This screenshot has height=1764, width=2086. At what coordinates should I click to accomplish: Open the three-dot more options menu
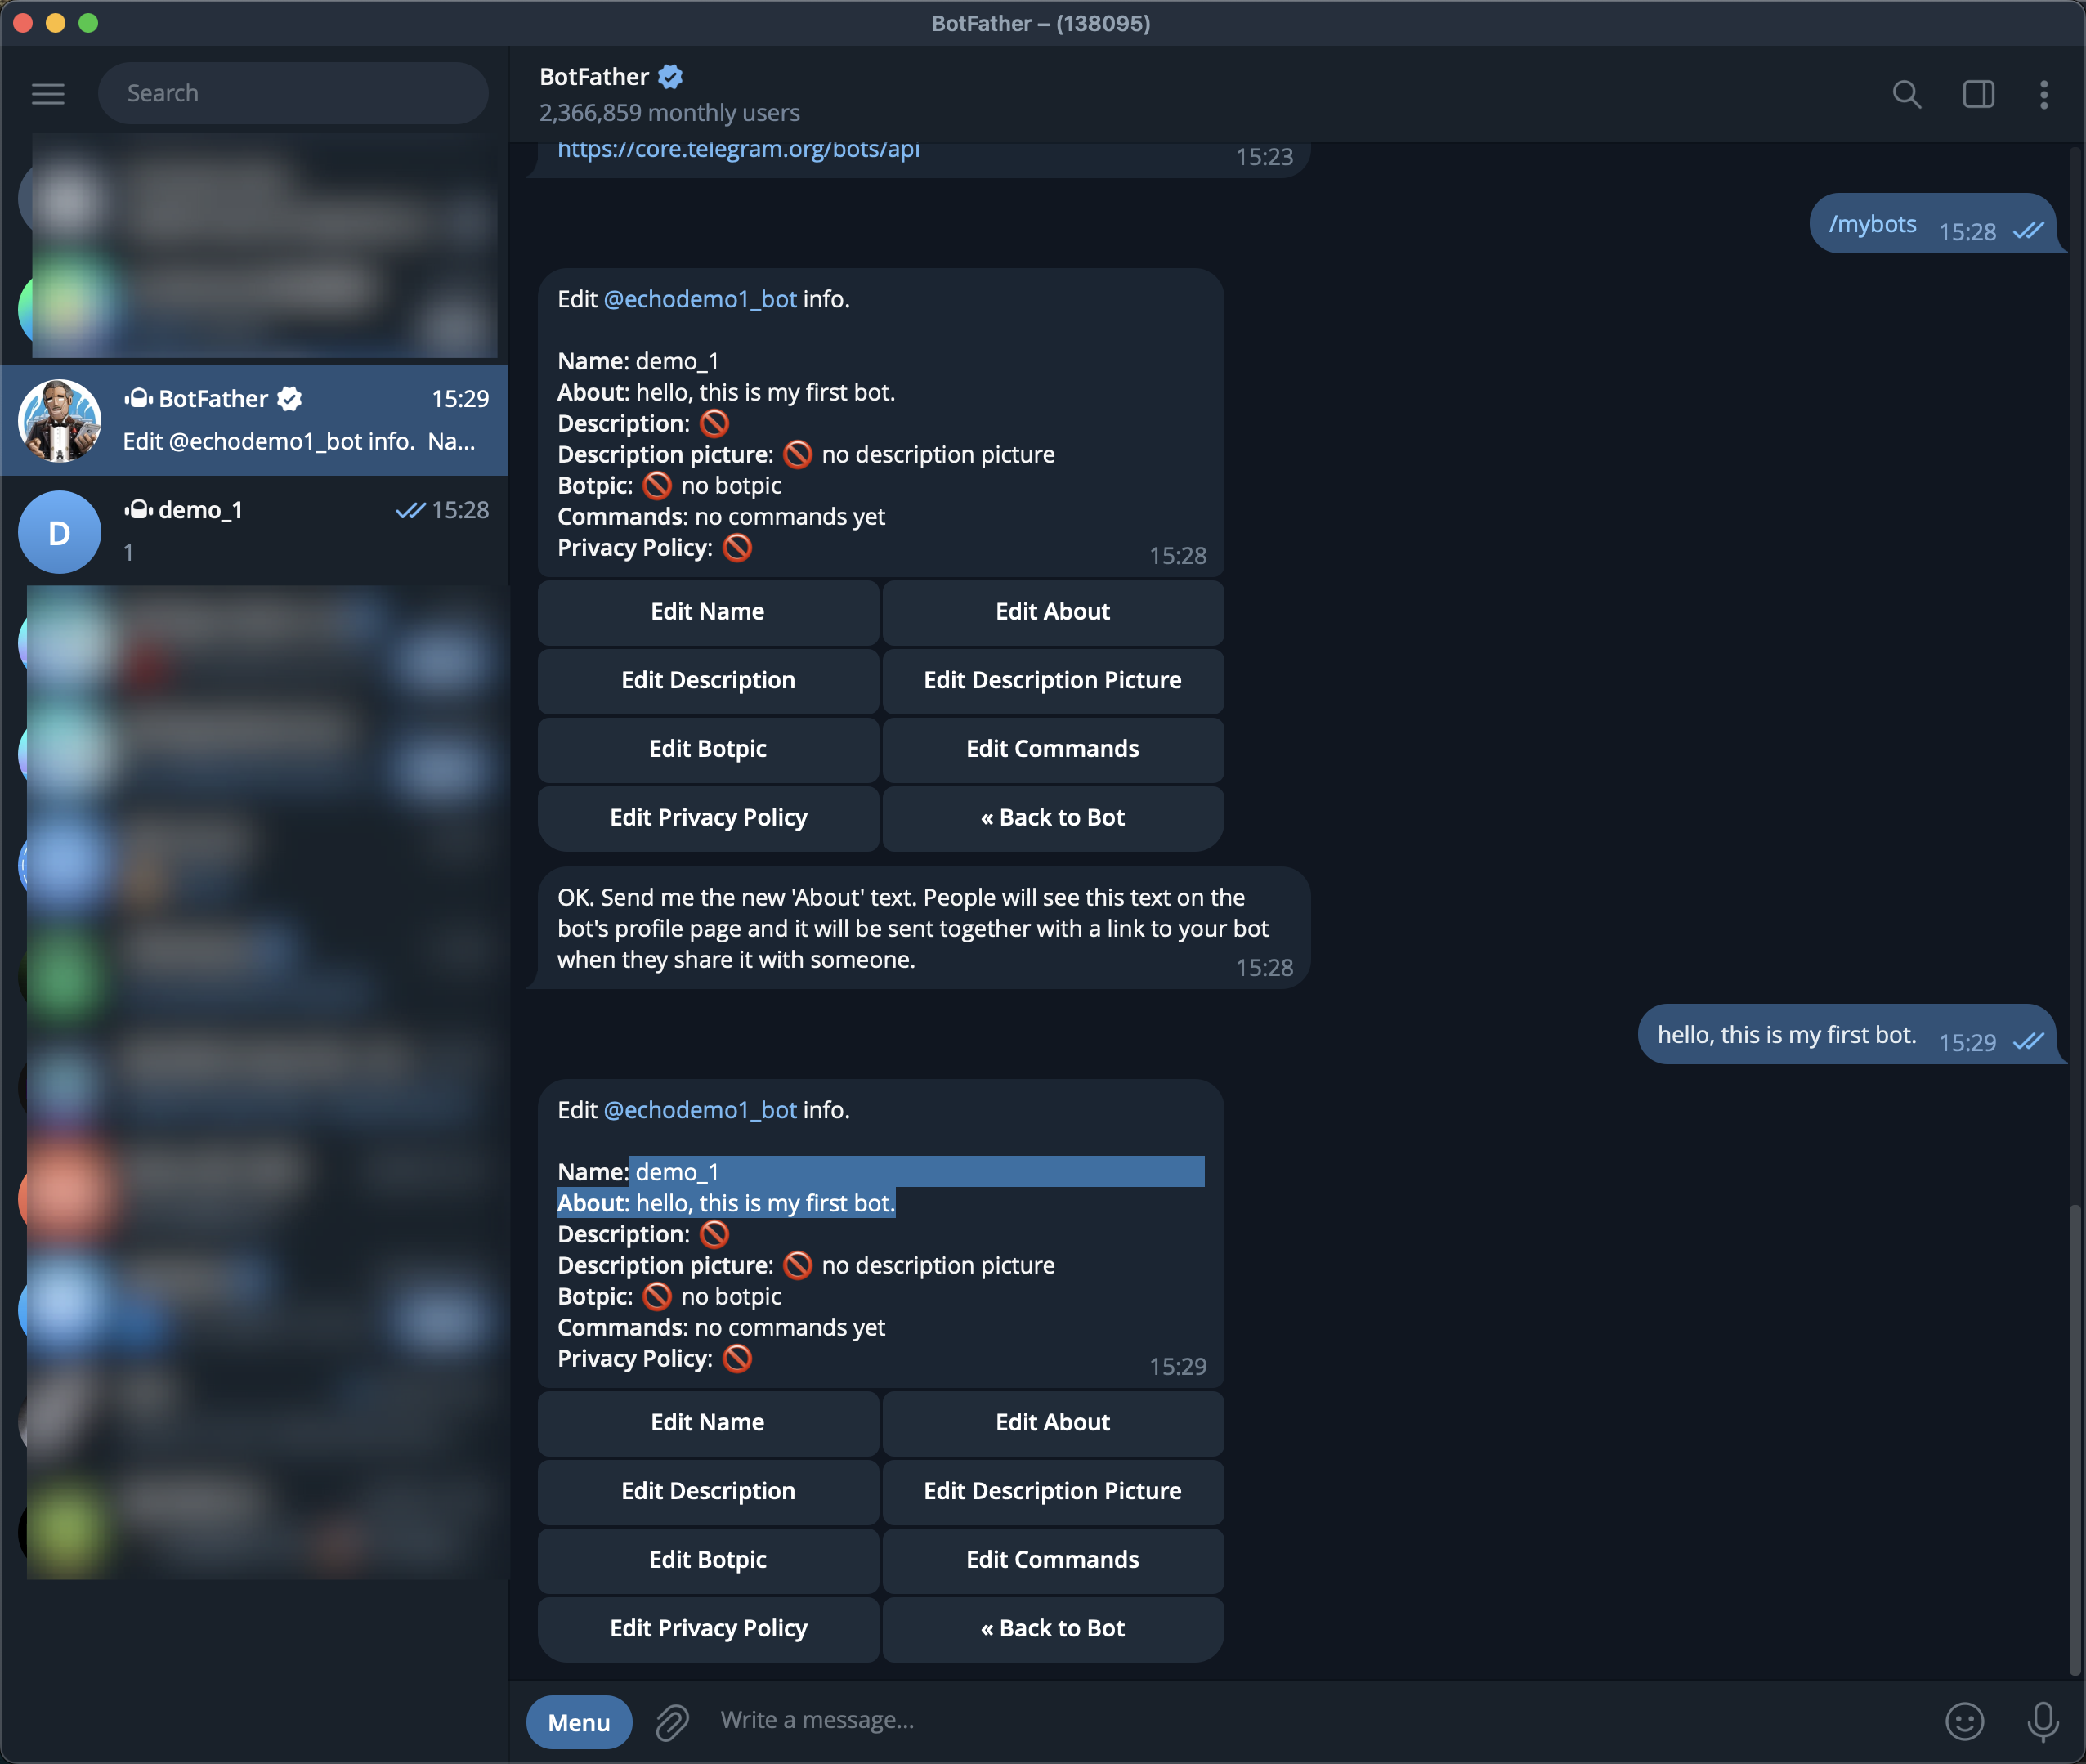(x=2043, y=94)
